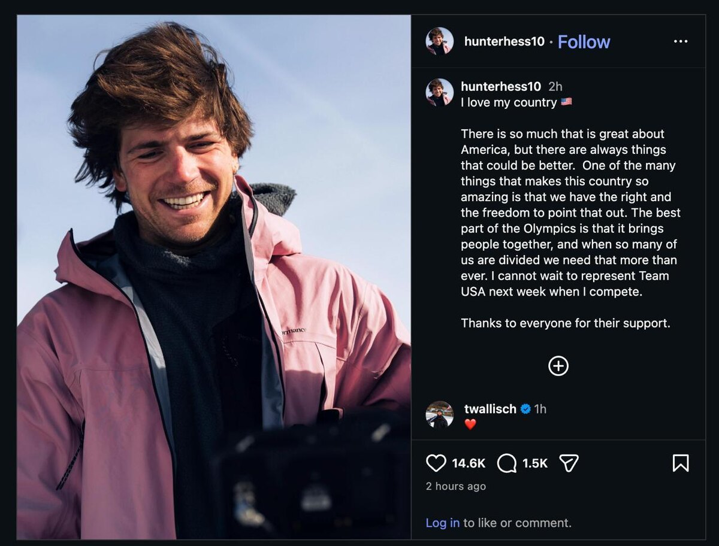Viewport: 719px width, 546px height.
Task: Click the profile picture beside the caption
Action: (x=439, y=92)
